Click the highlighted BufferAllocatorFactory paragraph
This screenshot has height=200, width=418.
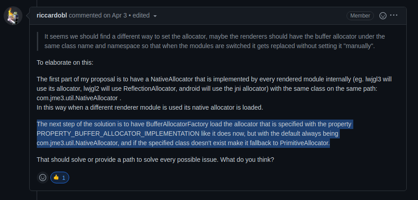195,133
